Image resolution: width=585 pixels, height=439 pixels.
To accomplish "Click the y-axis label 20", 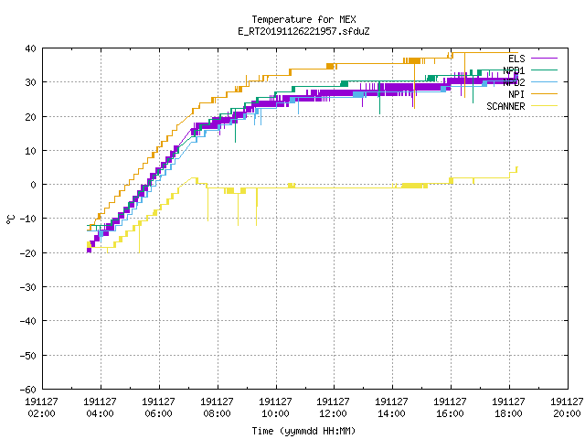I will (30, 116).
